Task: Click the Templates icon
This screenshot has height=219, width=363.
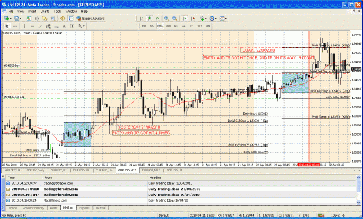Action: point(222,19)
